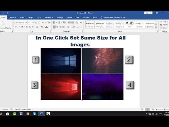Expand the bullets library dropdown arrow
This screenshot has height=127, width=169.
pos(56,23)
